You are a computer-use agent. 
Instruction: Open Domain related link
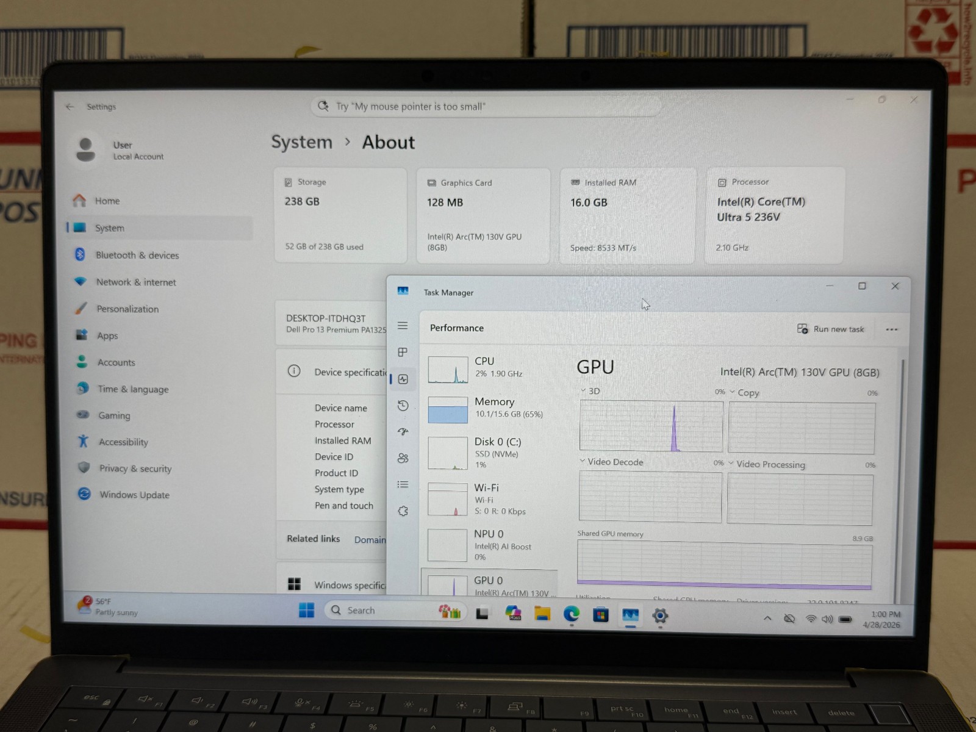(x=370, y=539)
